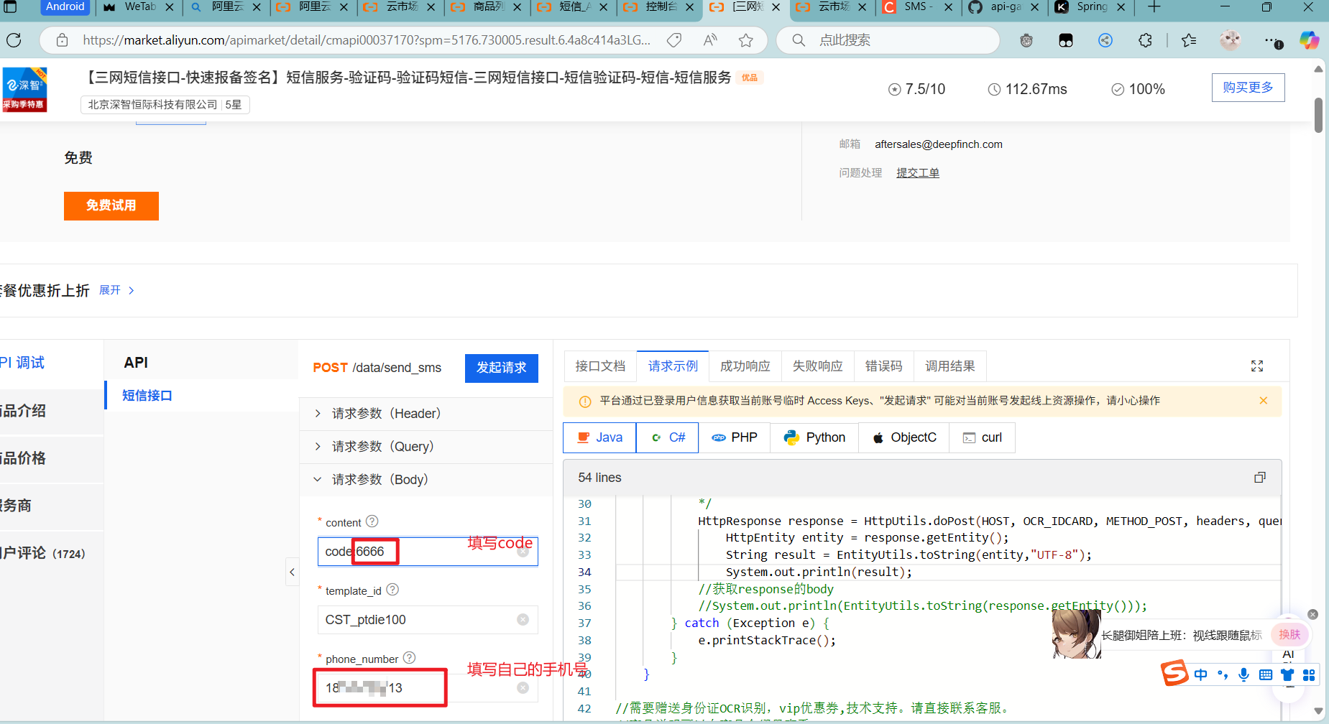
Task: Click the browser address bar URL
Action: click(x=367, y=40)
